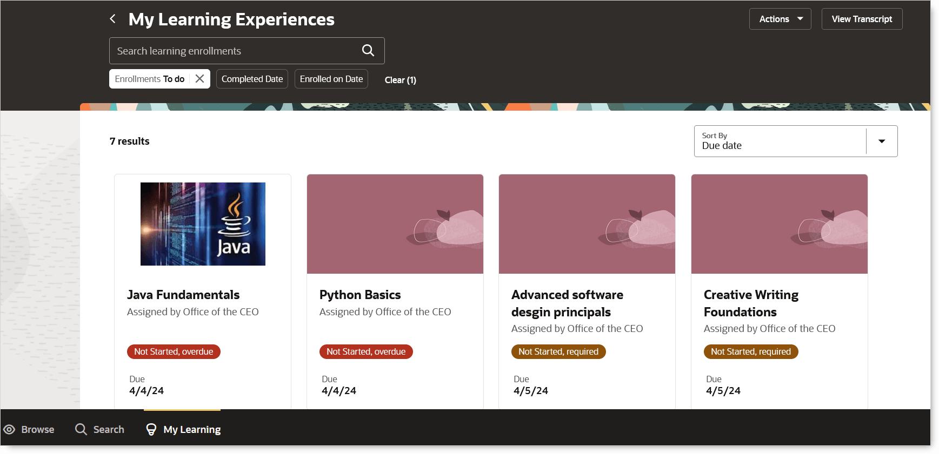
Task: Click the Clear (1) link
Action: pyautogui.click(x=400, y=80)
